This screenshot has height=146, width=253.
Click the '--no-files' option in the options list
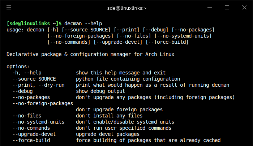[26, 116]
